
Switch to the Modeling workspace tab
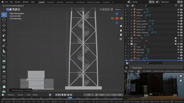[51, 2]
